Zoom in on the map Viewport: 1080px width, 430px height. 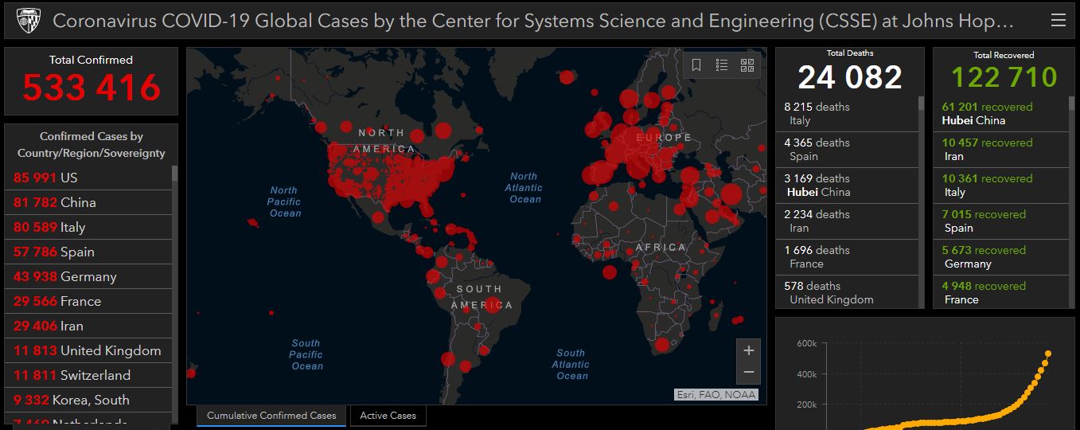749,350
